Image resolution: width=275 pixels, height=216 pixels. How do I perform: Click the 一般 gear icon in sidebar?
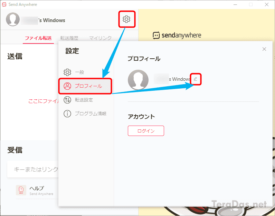(67, 72)
